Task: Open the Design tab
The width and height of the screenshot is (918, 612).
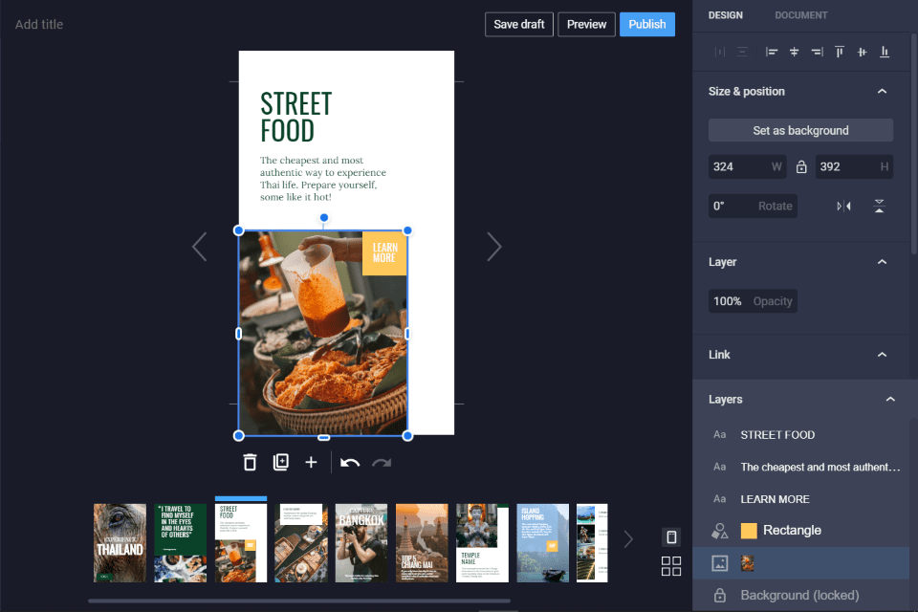Action: 725,15
